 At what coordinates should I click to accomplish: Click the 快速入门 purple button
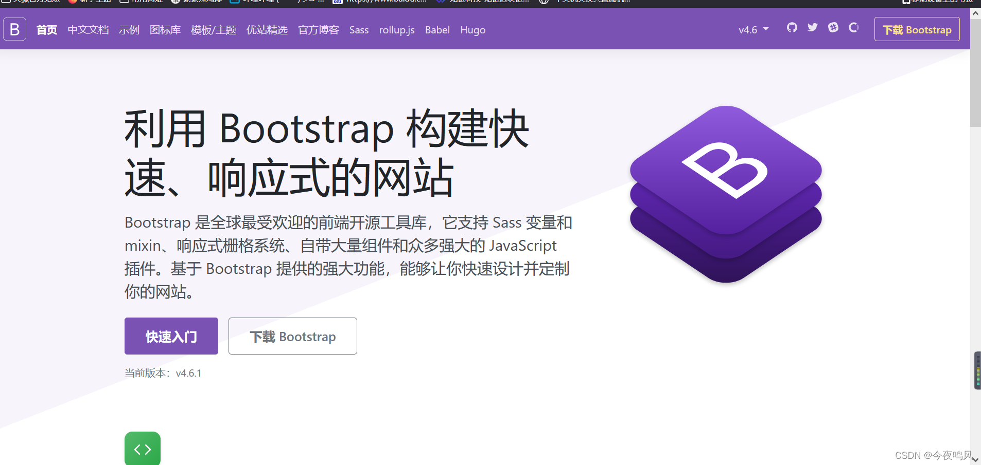point(171,336)
